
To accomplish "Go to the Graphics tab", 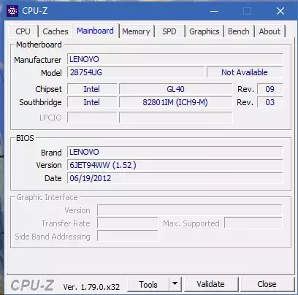I will (205, 31).
